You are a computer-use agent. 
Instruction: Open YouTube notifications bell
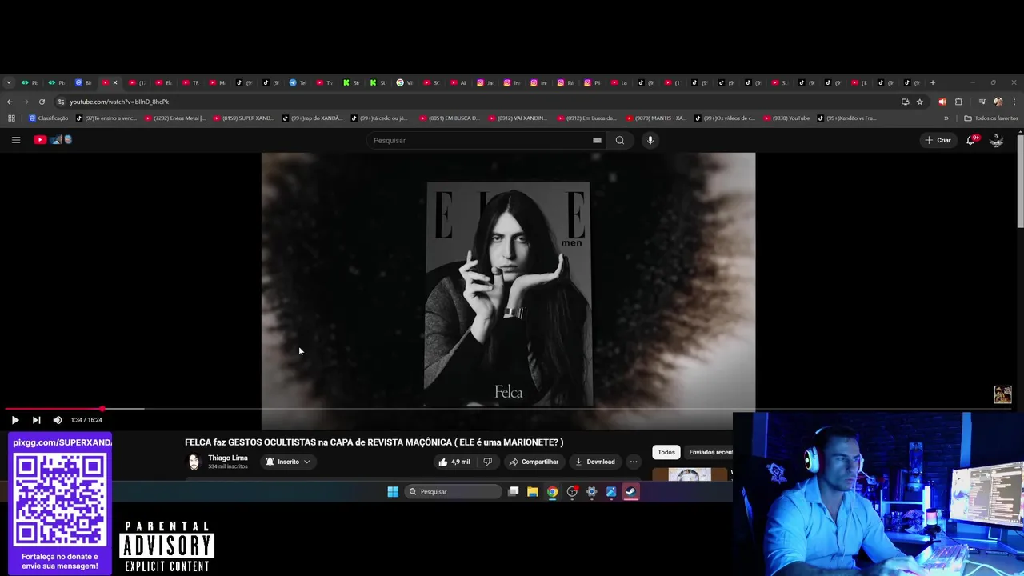coord(971,140)
